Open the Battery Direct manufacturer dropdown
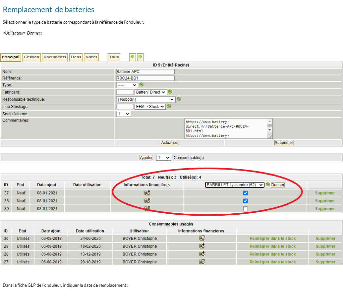Screen dimensions: 343x296 [151, 92]
